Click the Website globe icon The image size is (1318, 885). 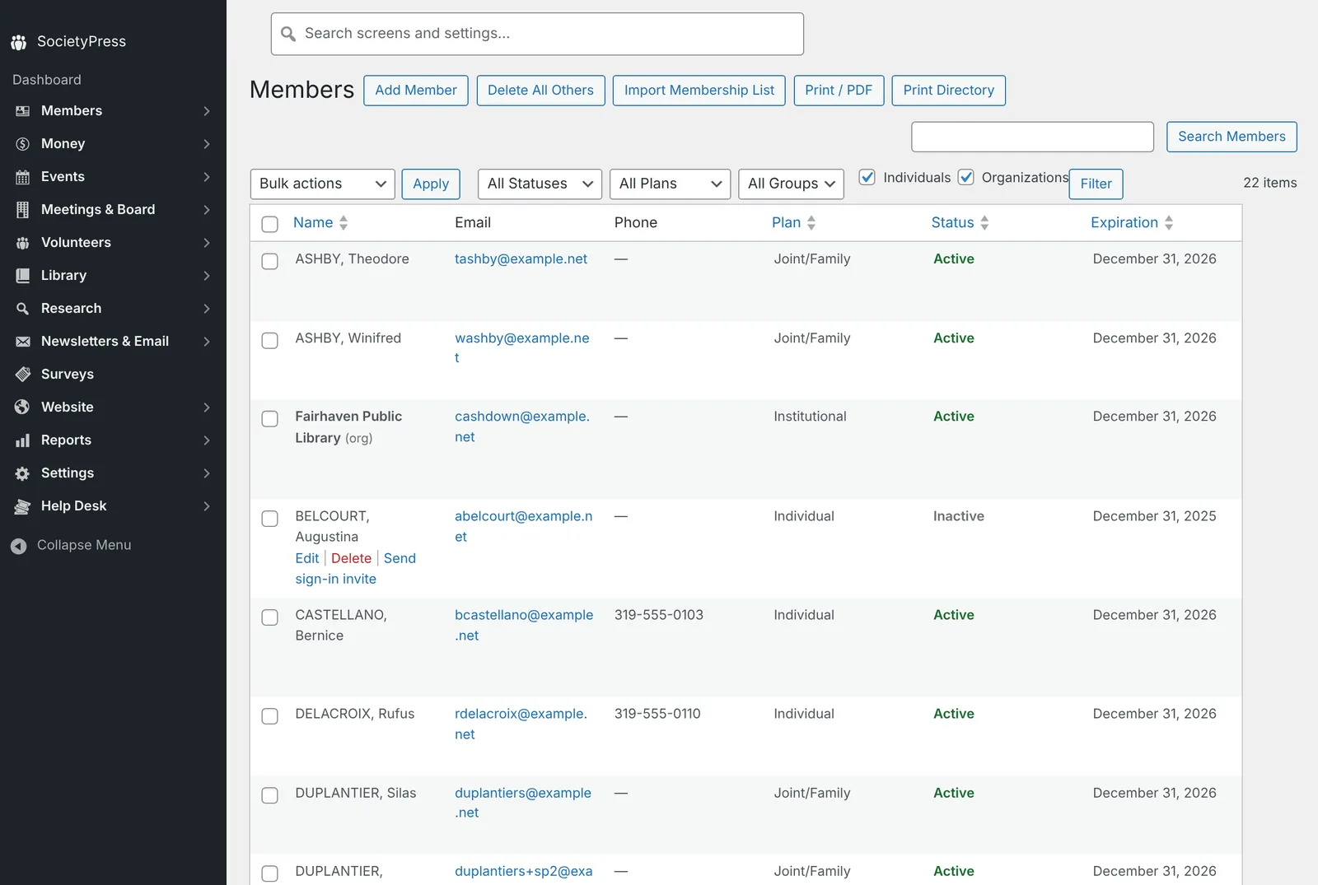(22, 408)
